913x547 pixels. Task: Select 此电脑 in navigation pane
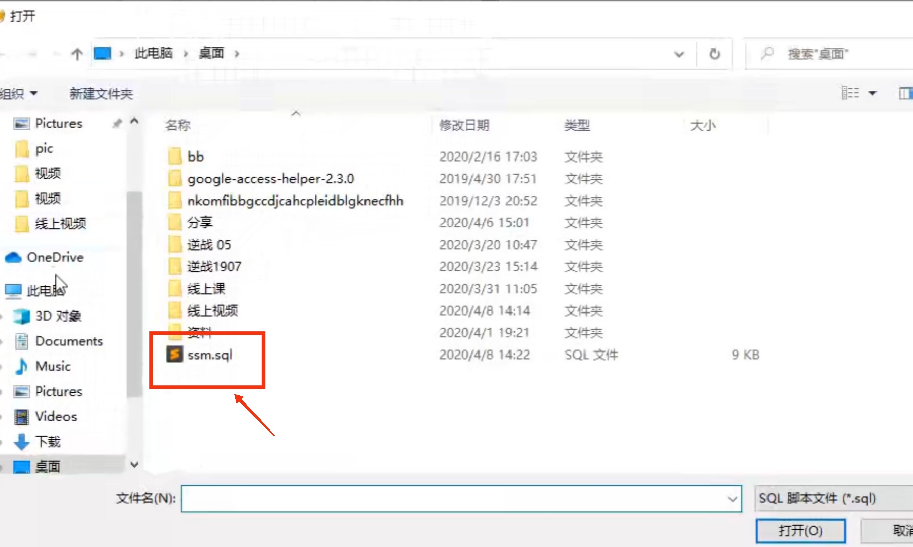tap(35, 290)
